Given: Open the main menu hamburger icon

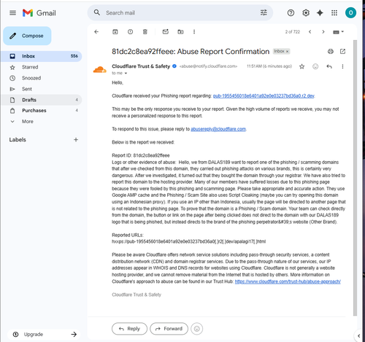Looking at the screenshot, I should [x=12, y=12].
